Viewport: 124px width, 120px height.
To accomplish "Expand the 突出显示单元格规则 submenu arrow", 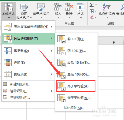I will 52,27.
